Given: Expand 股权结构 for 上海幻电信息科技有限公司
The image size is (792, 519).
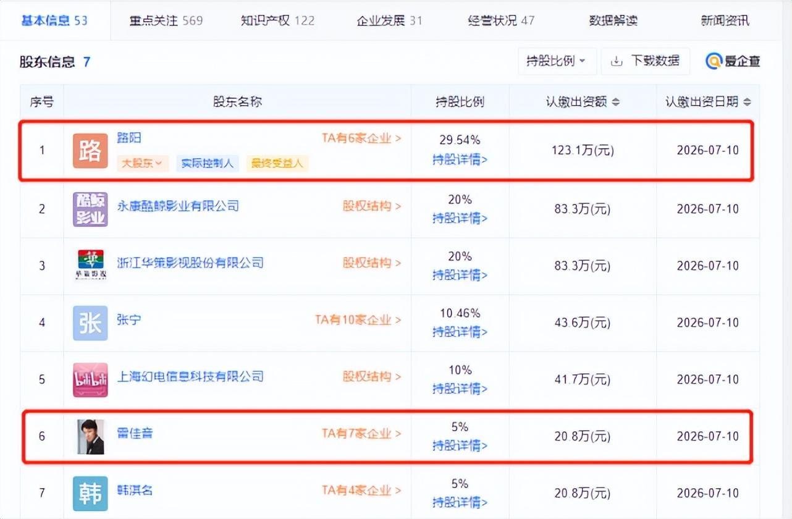Looking at the screenshot, I should coord(372,376).
